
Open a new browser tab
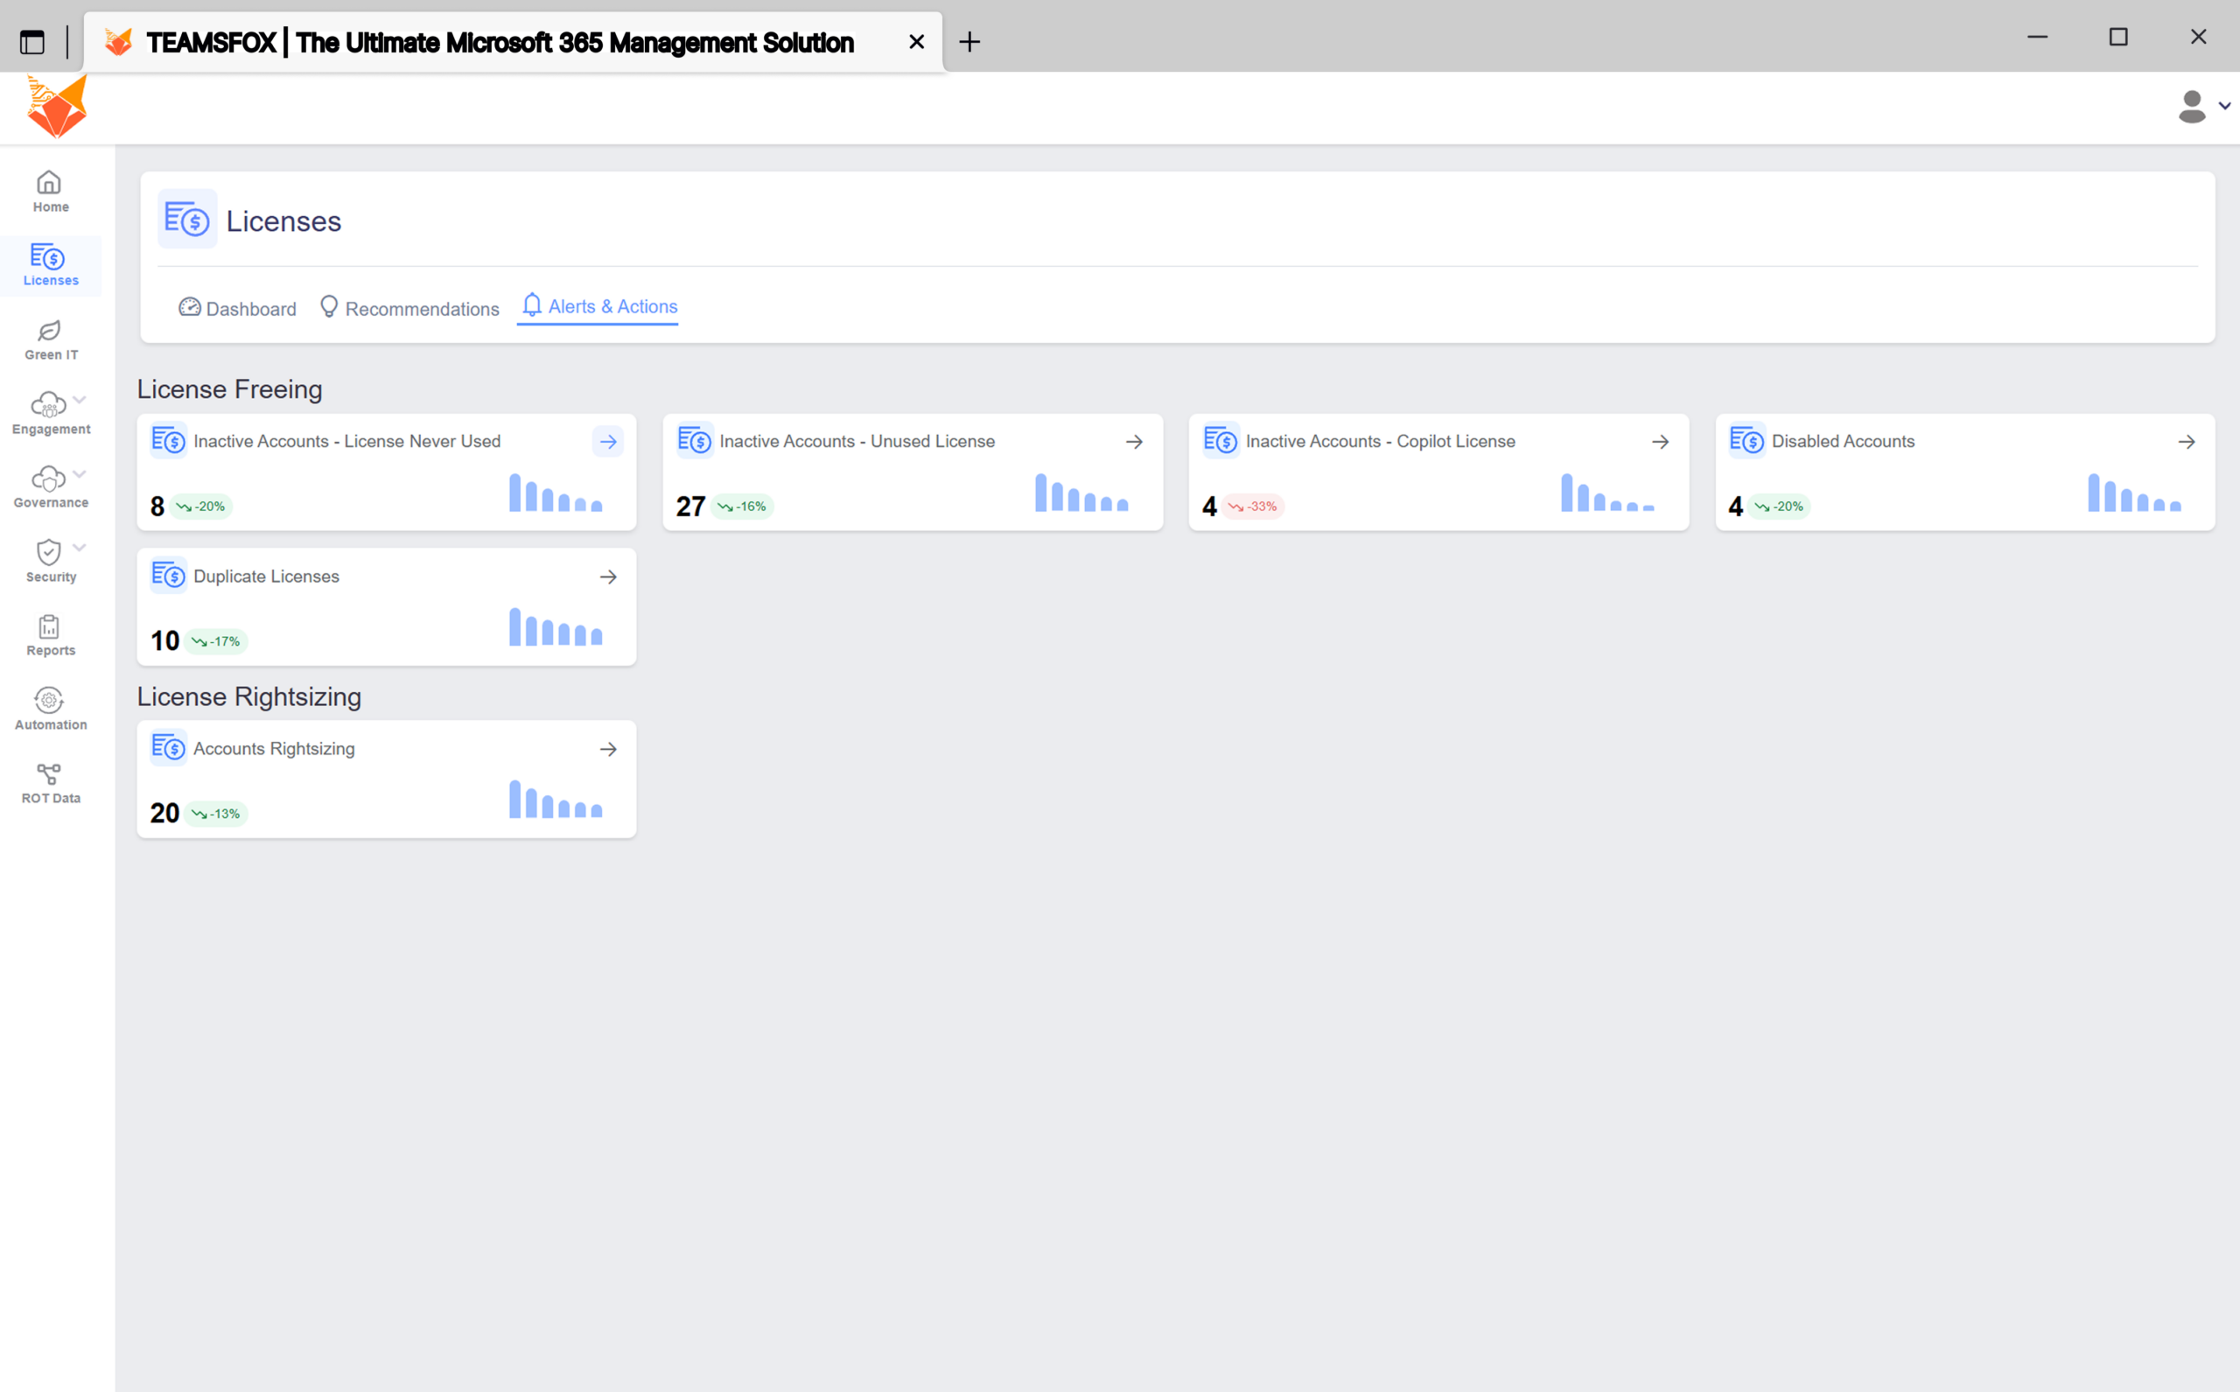969,40
